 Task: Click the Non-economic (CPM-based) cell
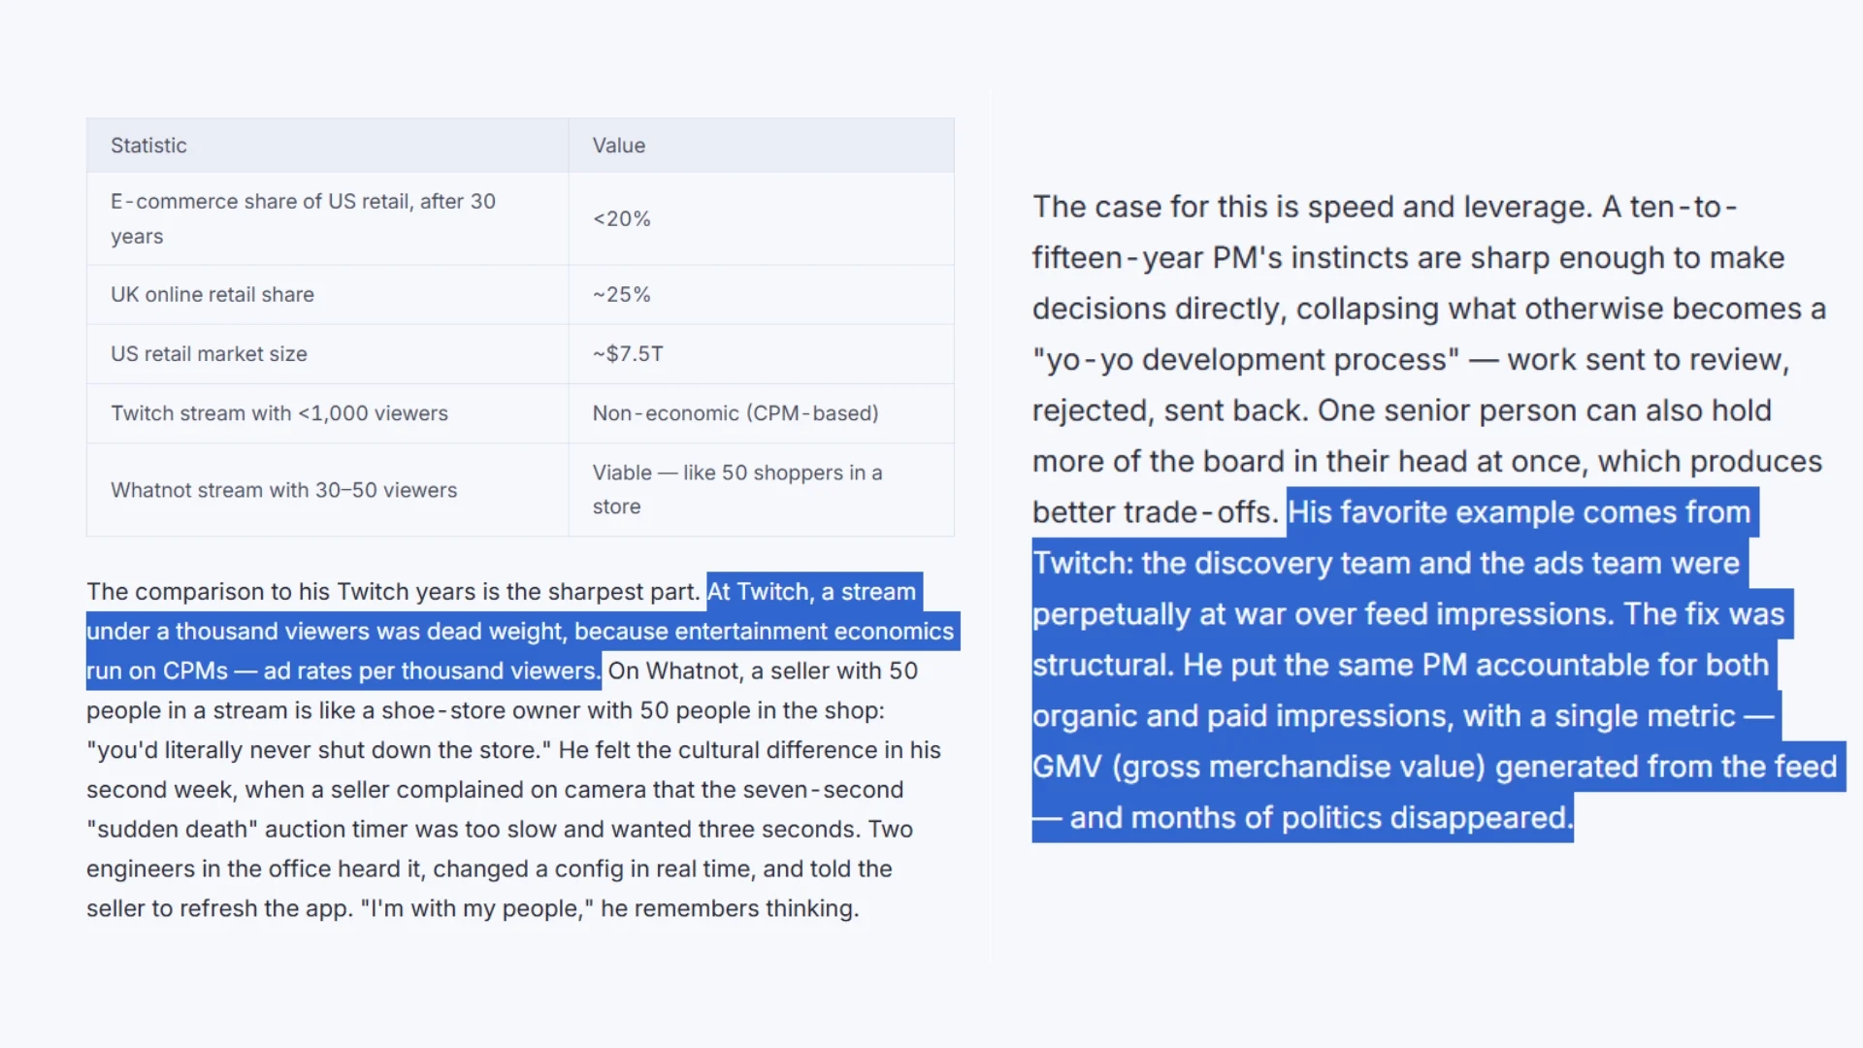(761, 413)
